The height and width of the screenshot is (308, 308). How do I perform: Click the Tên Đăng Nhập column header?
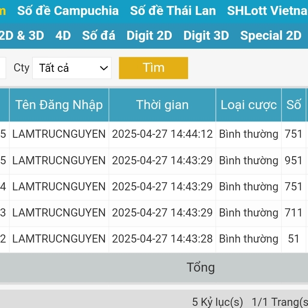[x=59, y=105]
